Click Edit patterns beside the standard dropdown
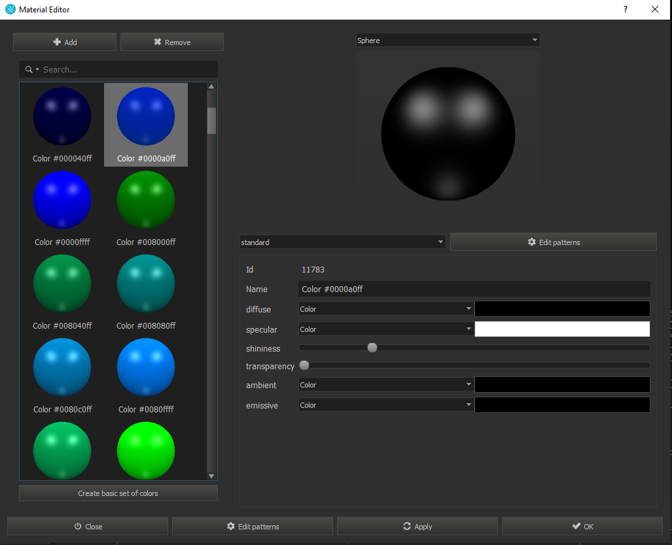The height and width of the screenshot is (545, 672). click(554, 242)
